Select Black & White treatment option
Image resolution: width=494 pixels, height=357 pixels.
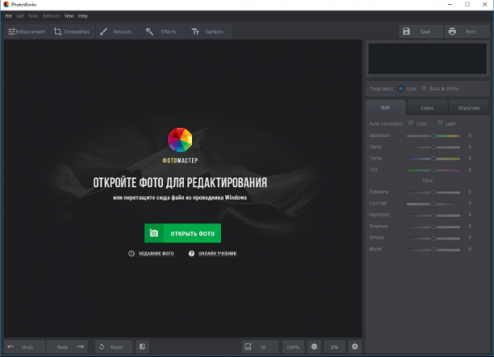(x=424, y=89)
